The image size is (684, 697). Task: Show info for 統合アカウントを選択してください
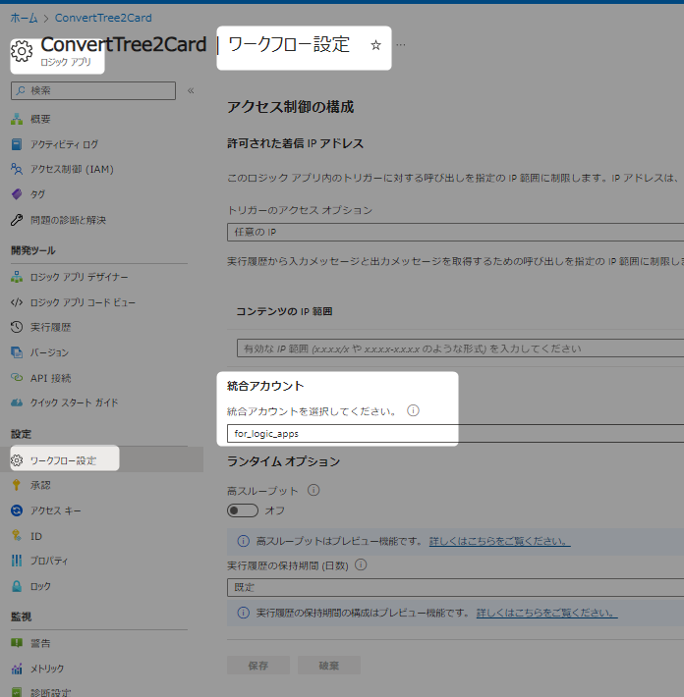point(414,410)
